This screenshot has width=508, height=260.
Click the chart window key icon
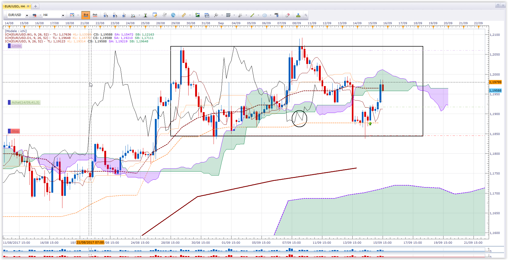(x=155, y=15)
